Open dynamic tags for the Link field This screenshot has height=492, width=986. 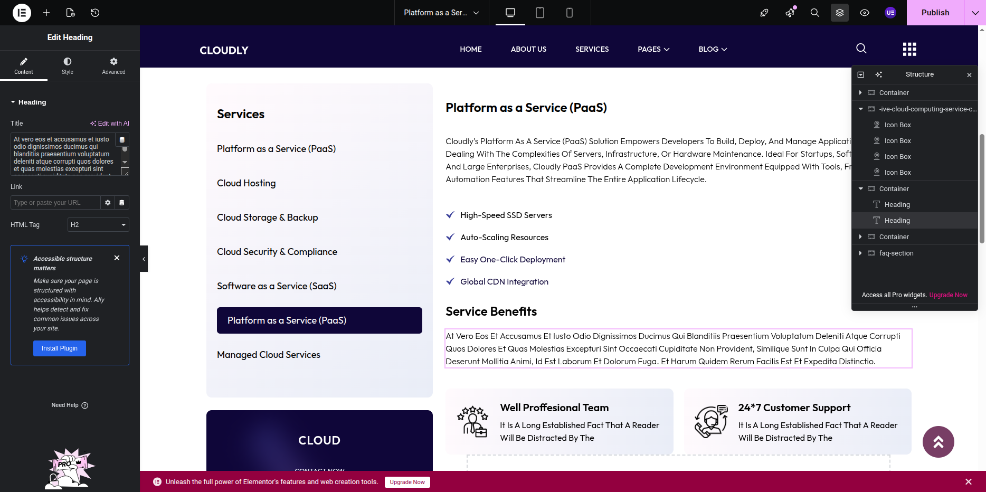click(122, 203)
